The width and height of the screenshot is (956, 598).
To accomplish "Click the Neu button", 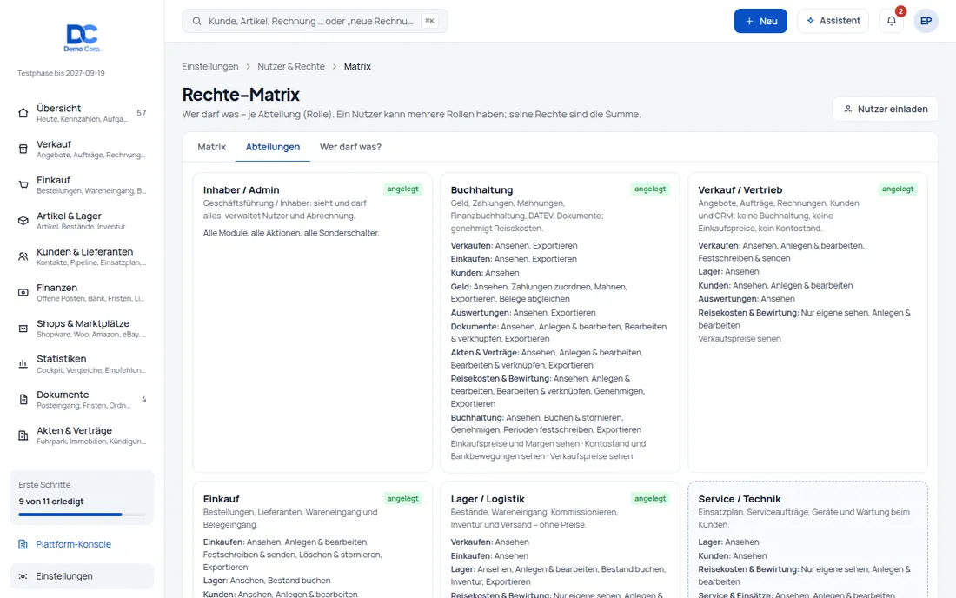I will [x=760, y=21].
